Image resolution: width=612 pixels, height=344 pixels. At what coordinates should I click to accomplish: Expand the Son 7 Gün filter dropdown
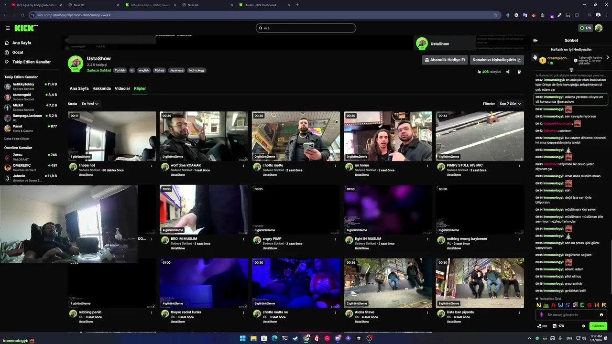pyautogui.click(x=510, y=104)
